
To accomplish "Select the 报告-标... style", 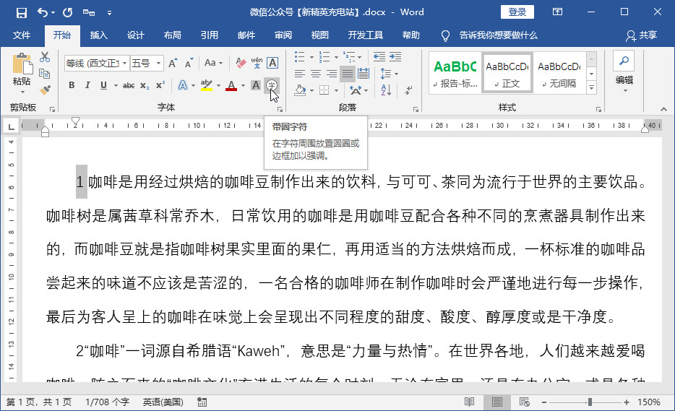I will [x=456, y=73].
